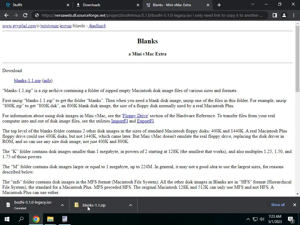The width and height of the screenshot is (300, 225).
Task: Click into the address bar URL
Action: pyautogui.click(x=152, y=15)
